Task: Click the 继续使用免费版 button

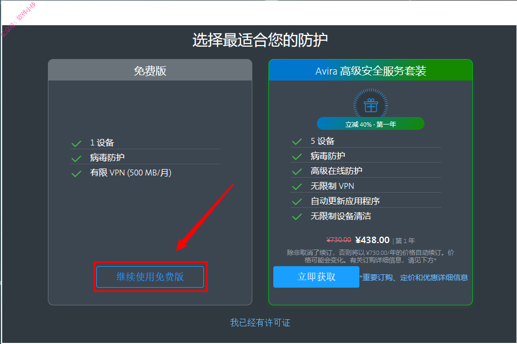Action: [150, 276]
